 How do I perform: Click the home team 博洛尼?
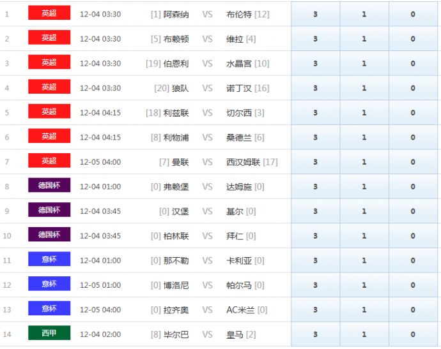[176, 285]
